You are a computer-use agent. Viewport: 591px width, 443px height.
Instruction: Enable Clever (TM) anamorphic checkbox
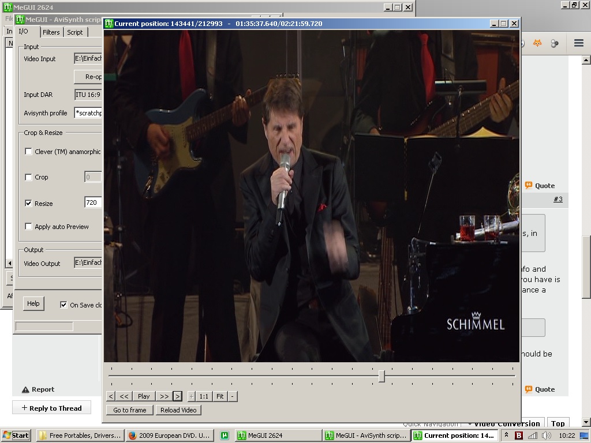(x=28, y=152)
